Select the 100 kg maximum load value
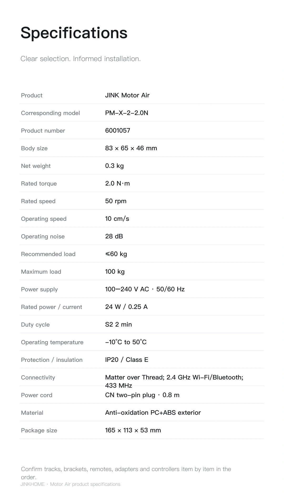The width and height of the screenshot is (284, 500). [x=115, y=272]
